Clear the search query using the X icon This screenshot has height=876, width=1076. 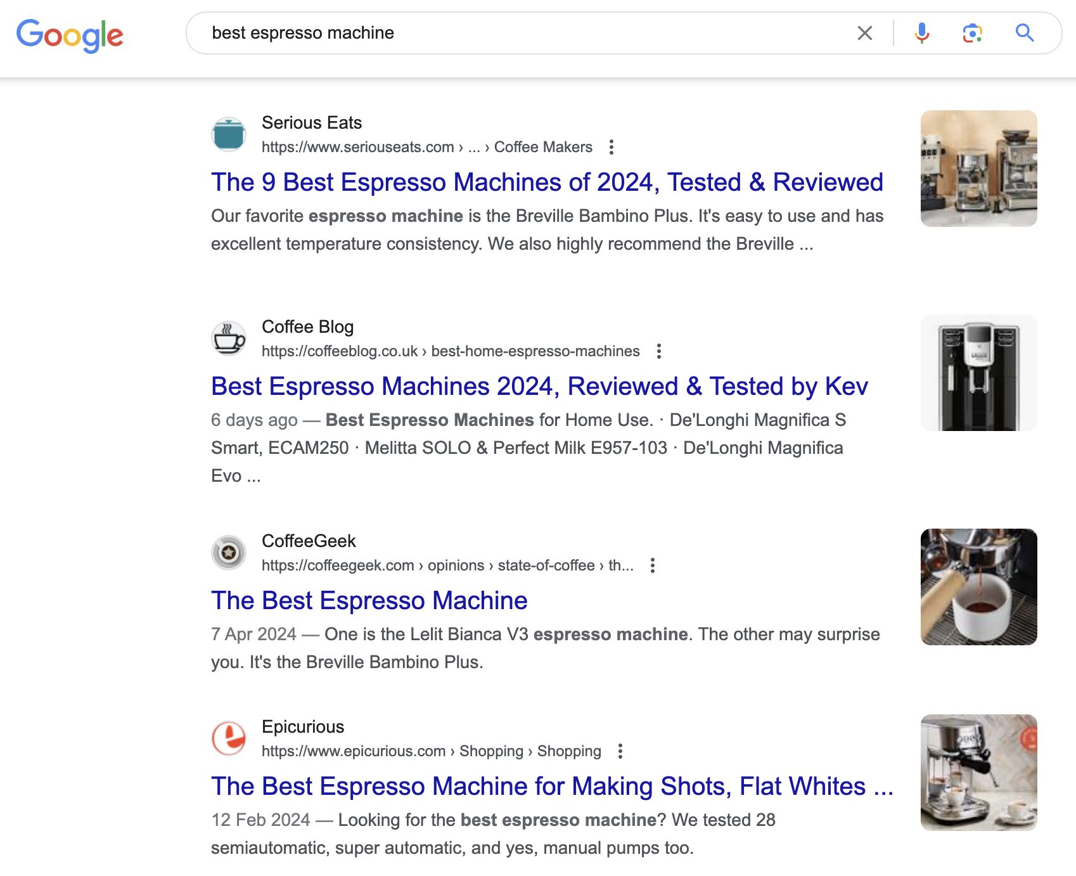pyautogui.click(x=864, y=33)
